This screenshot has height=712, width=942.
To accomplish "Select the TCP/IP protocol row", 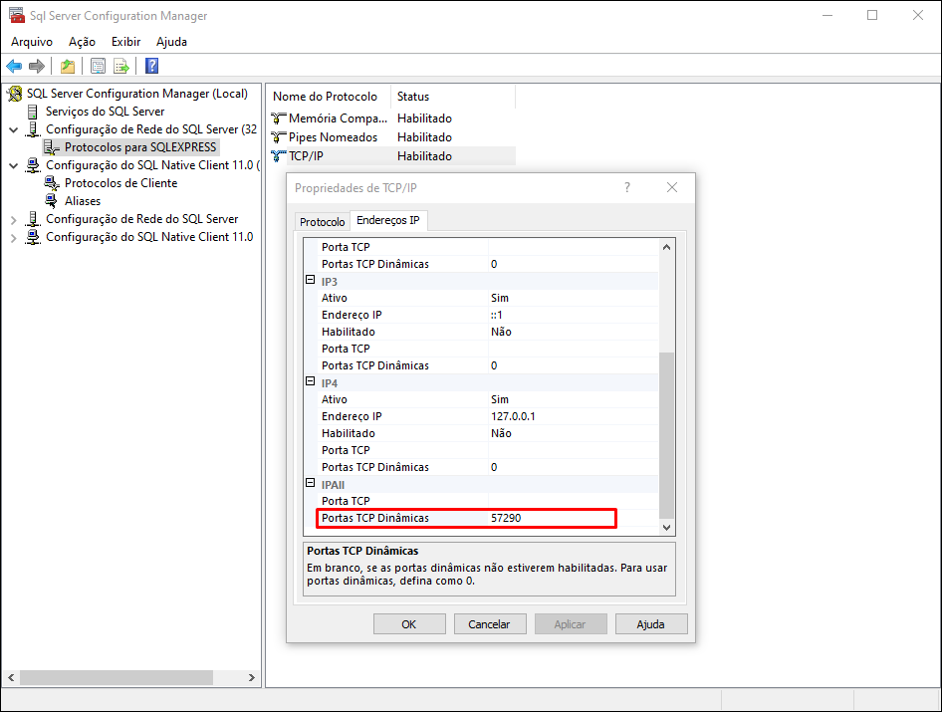I will pyautogui.click(x=306, y=156).
